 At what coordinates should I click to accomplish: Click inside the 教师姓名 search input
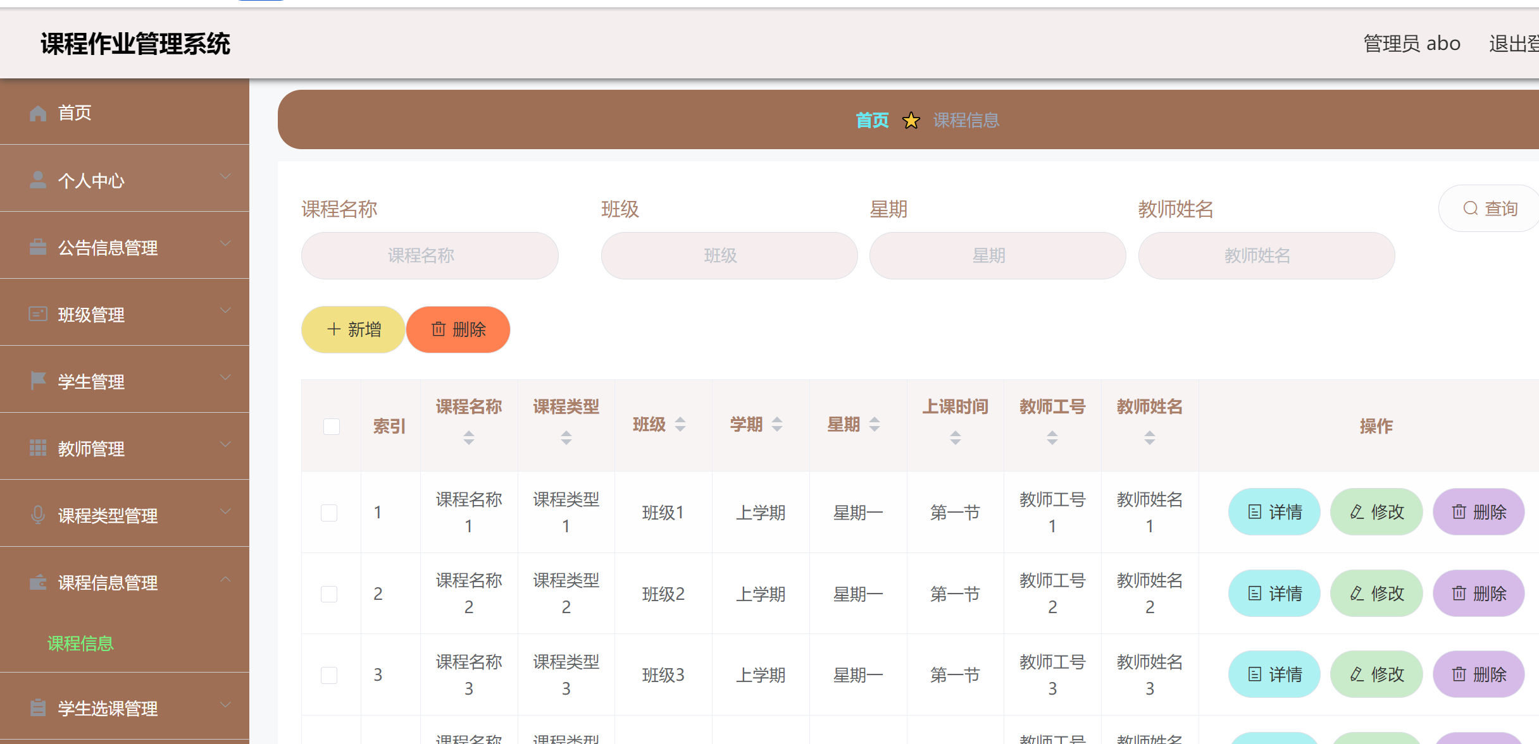[x=1266, y=255]
